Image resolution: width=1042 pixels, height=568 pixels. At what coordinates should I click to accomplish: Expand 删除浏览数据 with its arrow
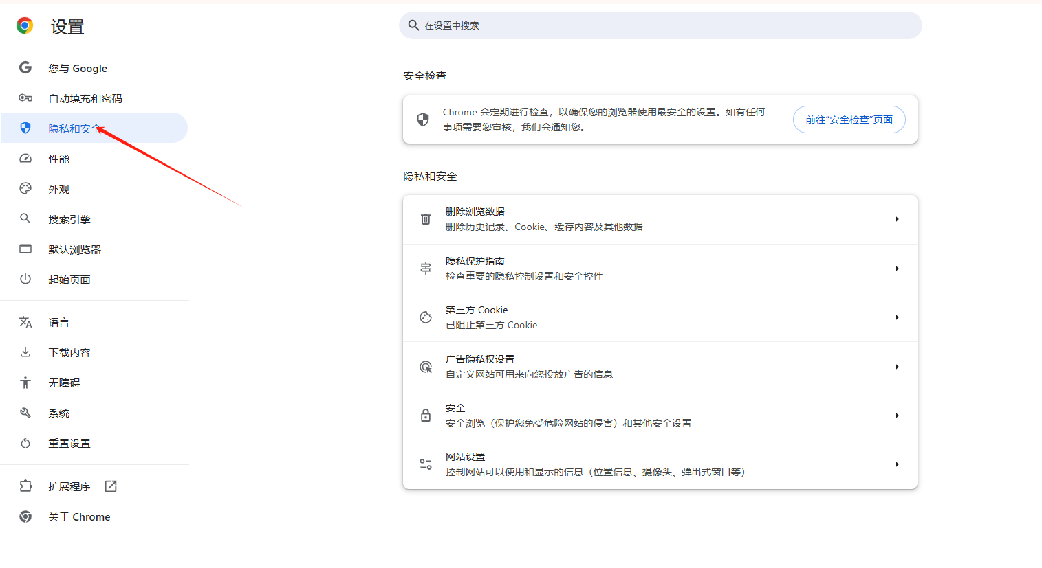tap(897, 219)
